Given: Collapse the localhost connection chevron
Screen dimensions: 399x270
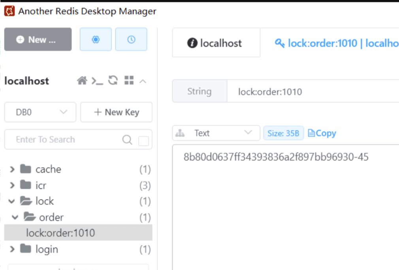Looking at the screenshot, I should 143,81.
